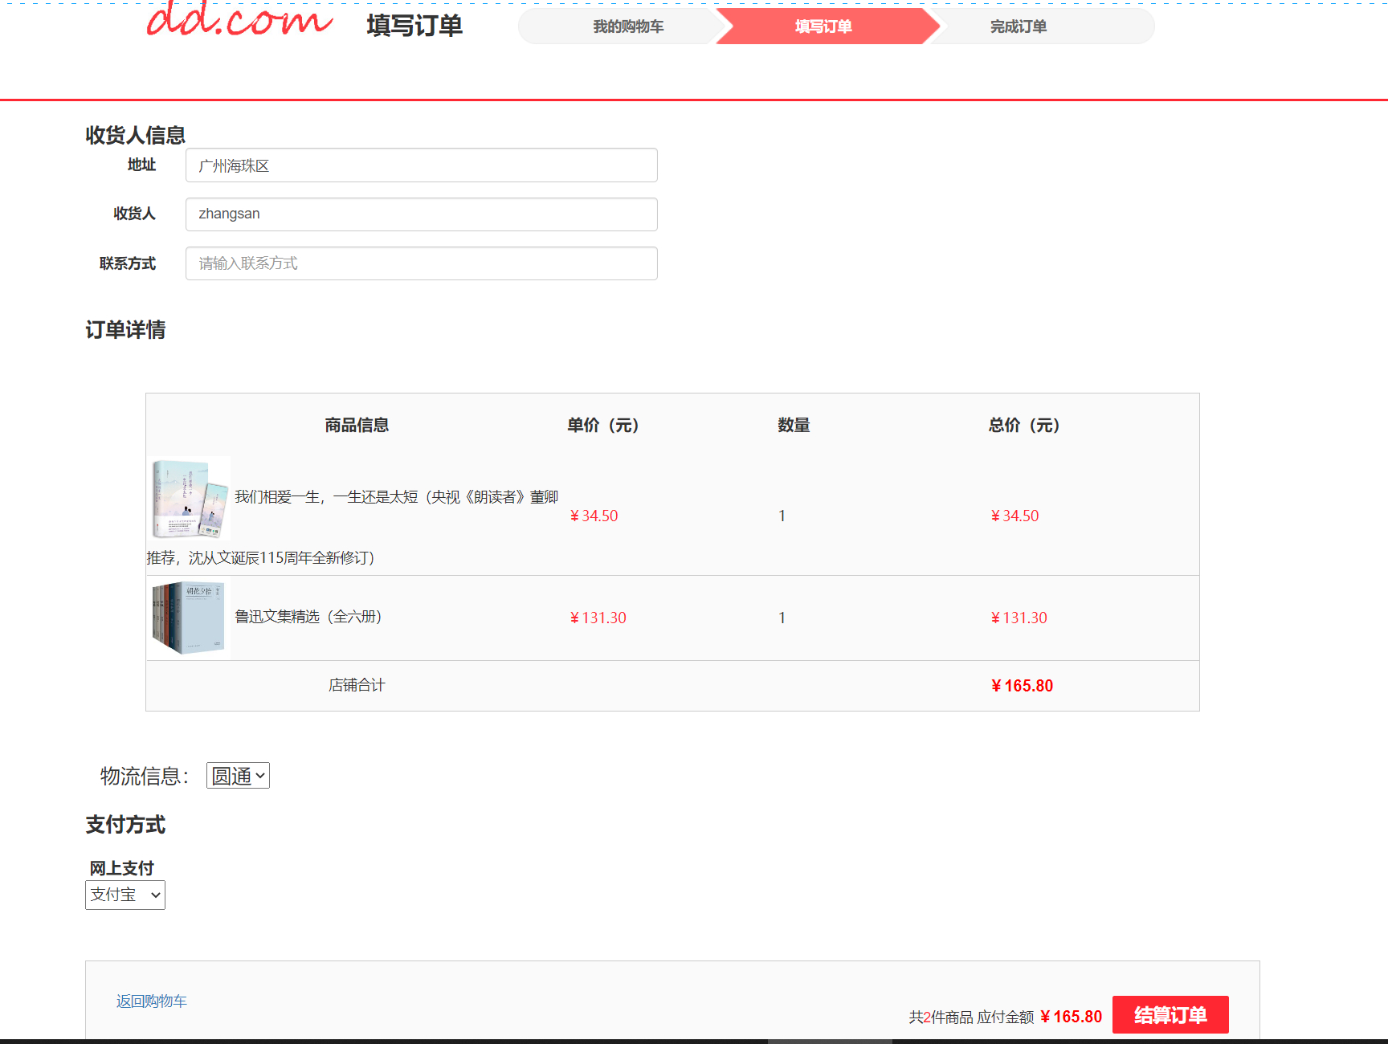This screenshot has height=1044, width=1388.
Task: Open the 返回购物车 link
Action: pyautogui.click(x=151, y=1001)
